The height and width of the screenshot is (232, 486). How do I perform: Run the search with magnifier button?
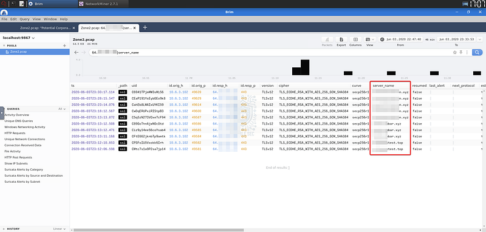(477, 52)
